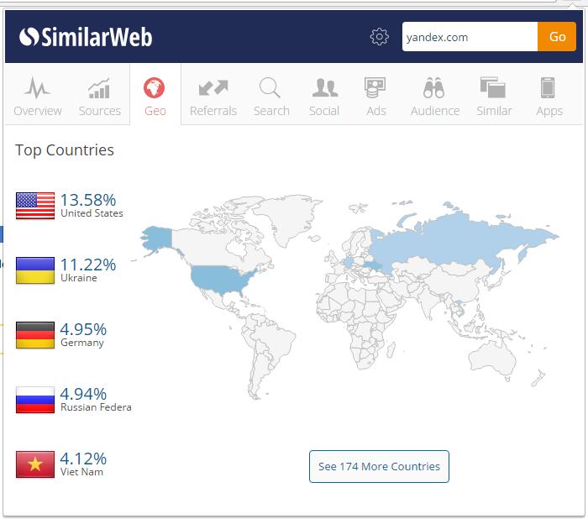Click the Ukraine flag icon
This screenshot has width=588, height=519.
pyautogui.click(x=35, y=270)
